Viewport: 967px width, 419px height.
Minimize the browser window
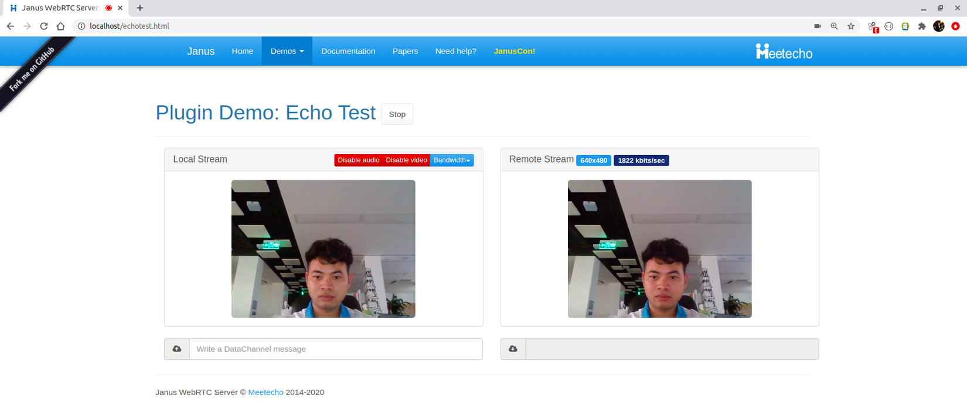pos(924,8)
